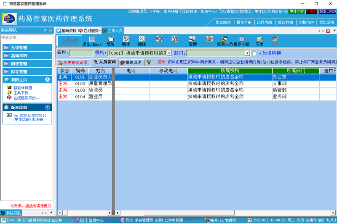Open the 操作手册 header link
This screenshot has width=337, height=224.
pyautogui.click(x=244, y=23)
